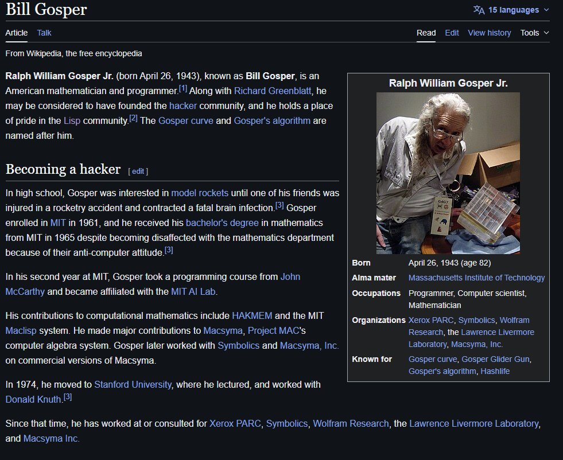Open the Lisp link
Viewport: 563px width, 460px height.
72,121
